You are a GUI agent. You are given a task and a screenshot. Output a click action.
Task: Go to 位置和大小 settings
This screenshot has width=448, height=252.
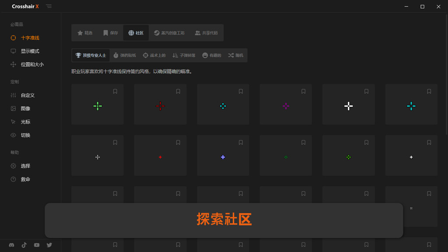click(x=32, y=64)
